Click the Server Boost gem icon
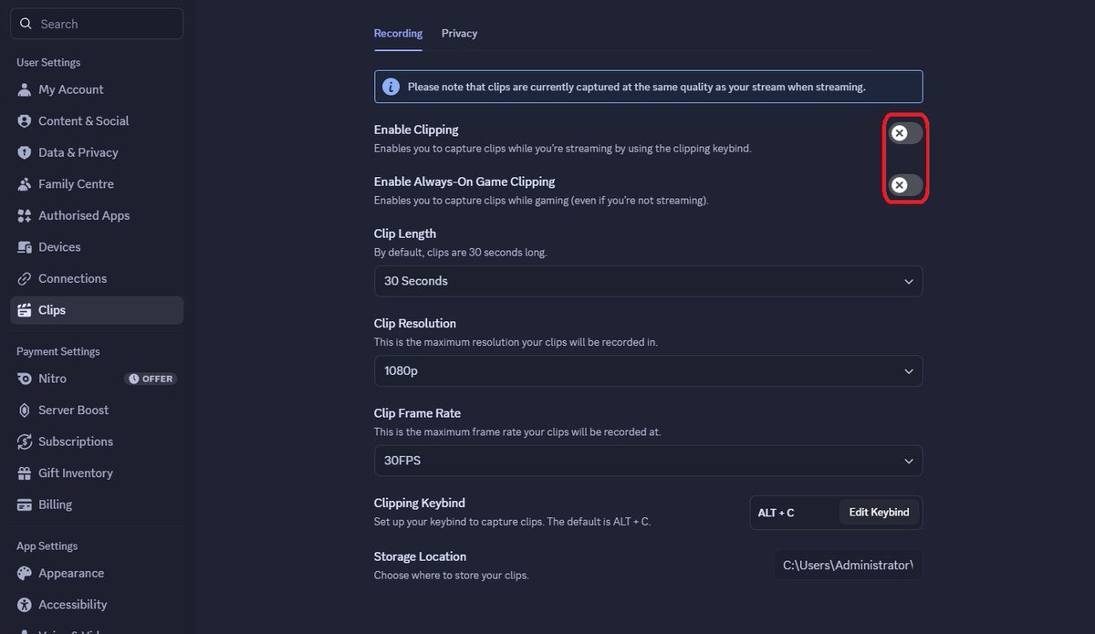1095x634 pixels. coord(25,411)
